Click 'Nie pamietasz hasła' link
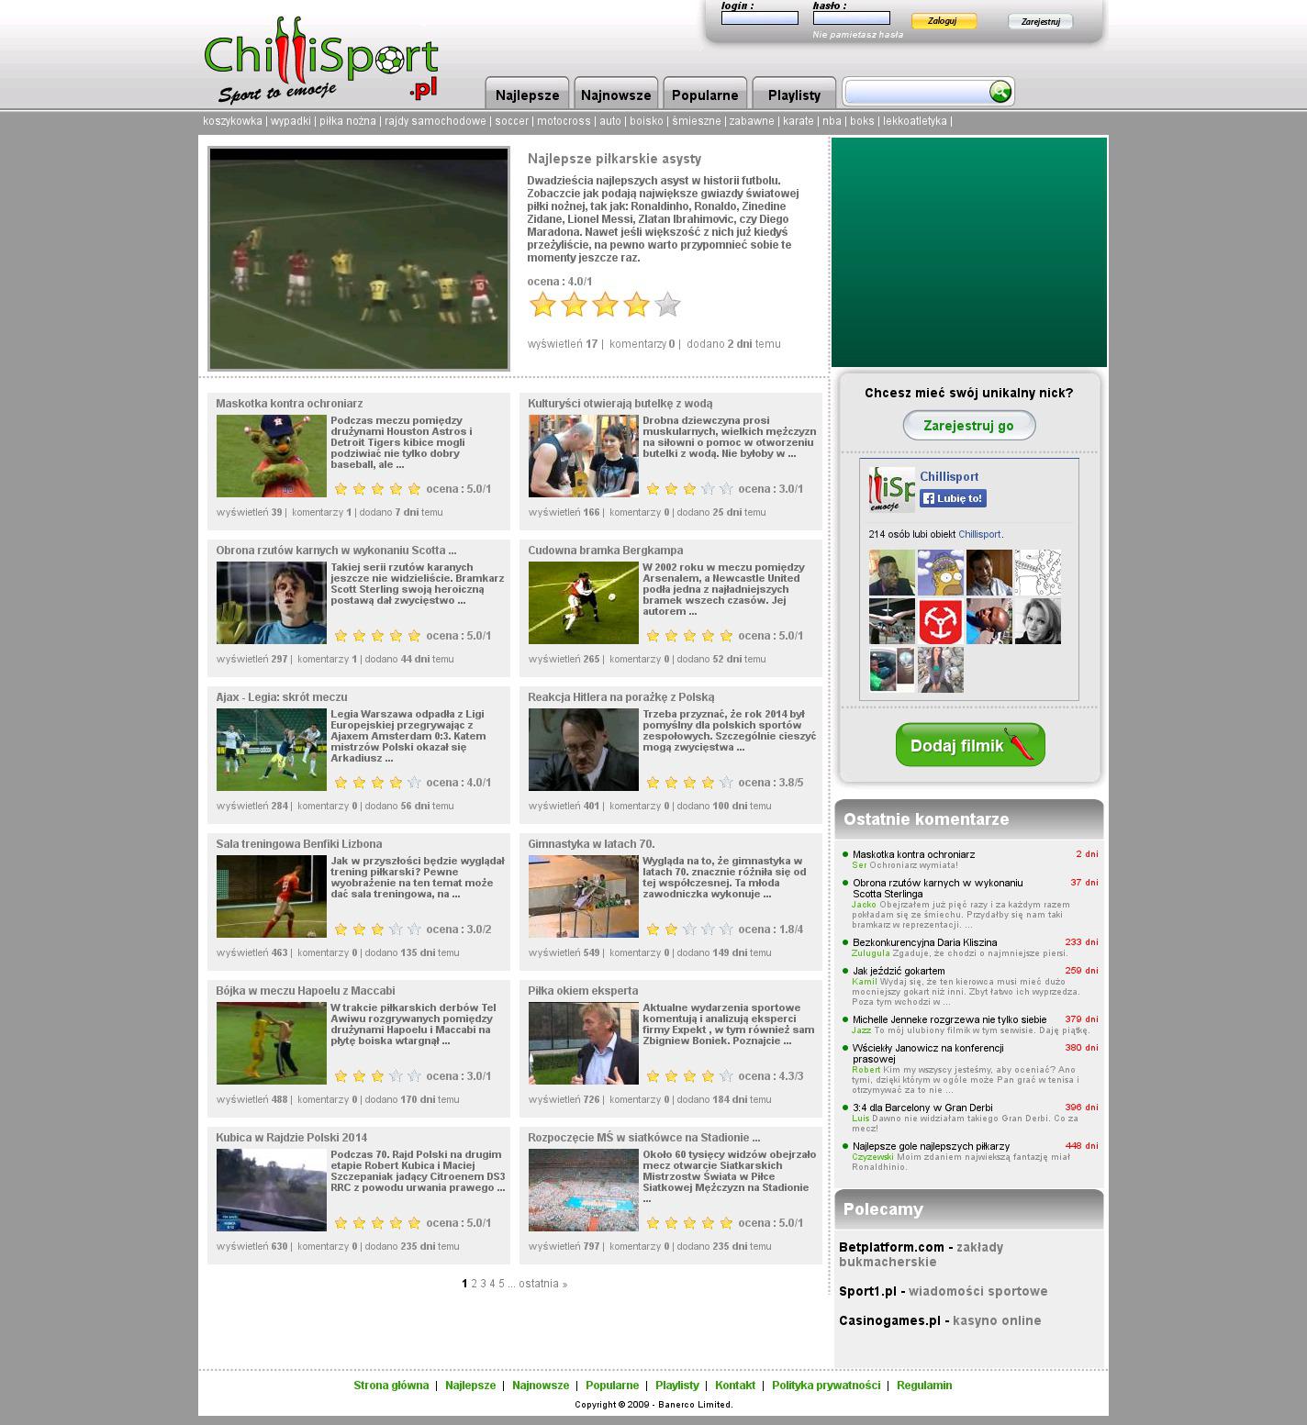 coord(857,35)
